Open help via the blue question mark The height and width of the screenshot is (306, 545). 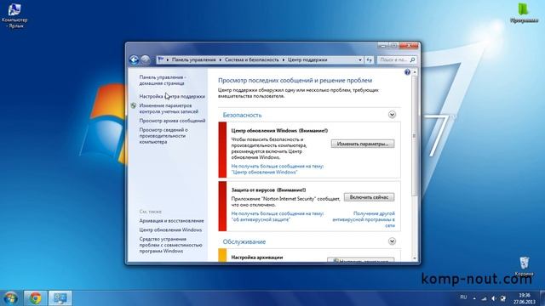(x=407, y=71)
